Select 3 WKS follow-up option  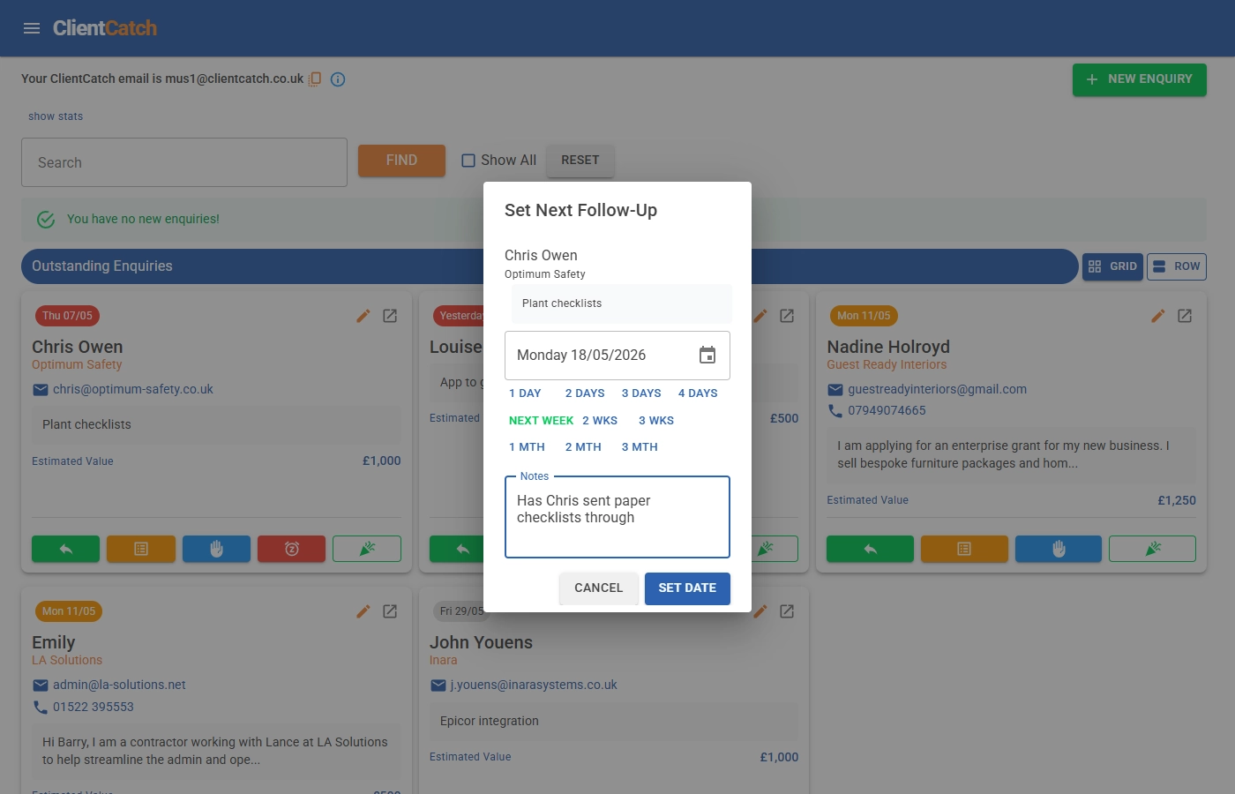pos(656,421)
